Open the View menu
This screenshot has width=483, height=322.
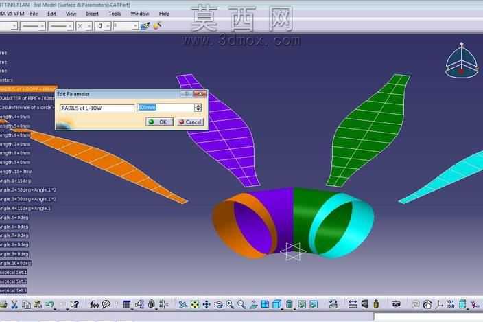[71, 14]
